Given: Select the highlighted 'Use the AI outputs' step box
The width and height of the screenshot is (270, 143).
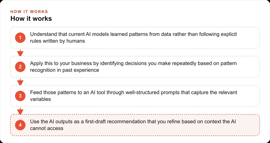Looking at the screenshot, I should [135, 125].
